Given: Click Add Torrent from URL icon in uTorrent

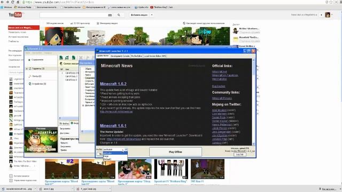Looking at the screenshot, I should point(67,58).
